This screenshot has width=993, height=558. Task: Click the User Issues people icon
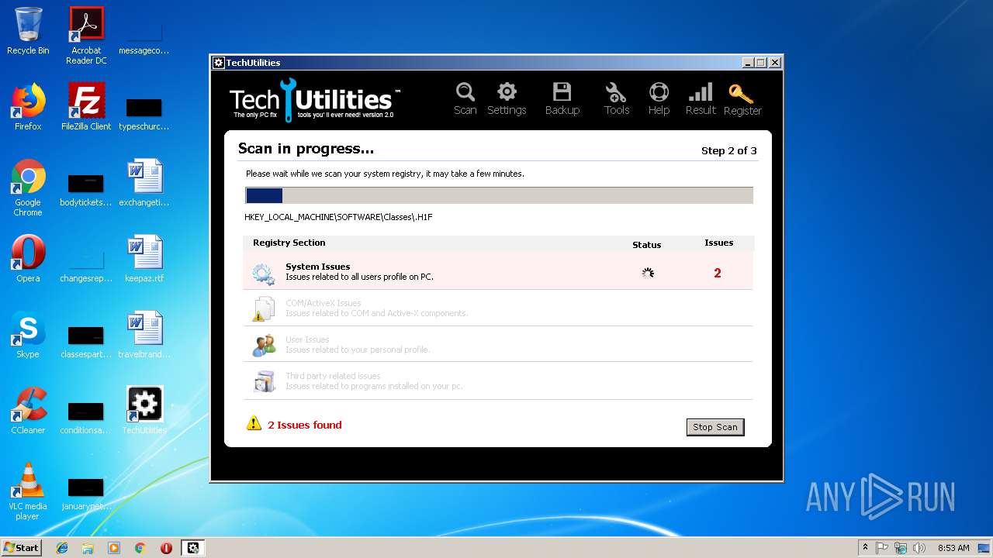264,345
